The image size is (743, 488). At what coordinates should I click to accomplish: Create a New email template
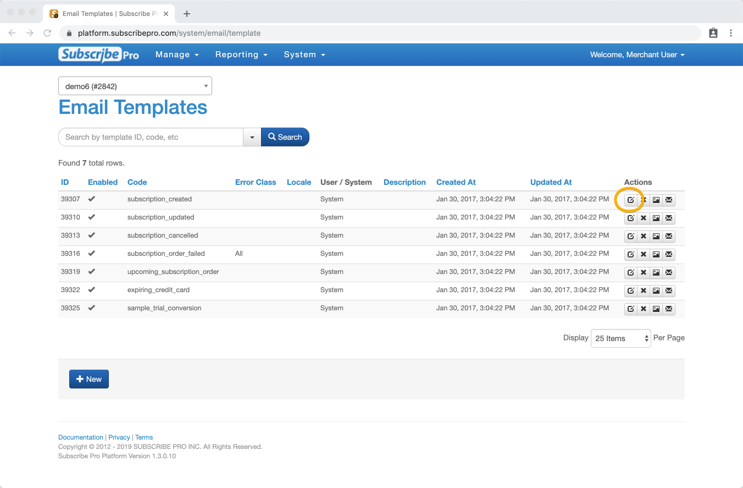tap(89, 379)
